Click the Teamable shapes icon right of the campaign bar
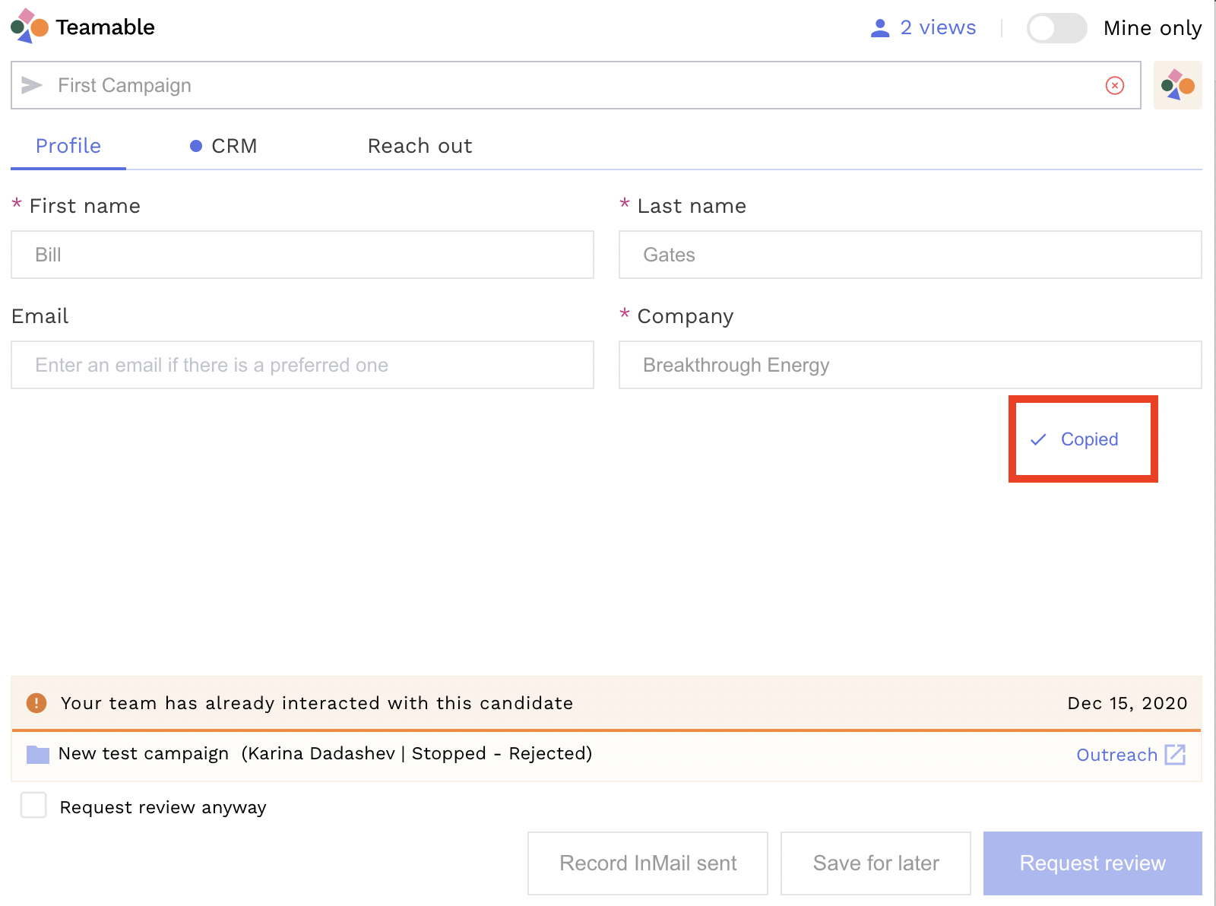 point(1177,85)
